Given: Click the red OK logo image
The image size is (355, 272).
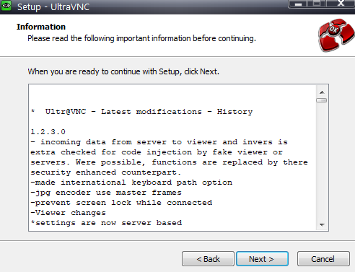Looking at the screenshot, I should pyautogui.click(x=336, y=35).
